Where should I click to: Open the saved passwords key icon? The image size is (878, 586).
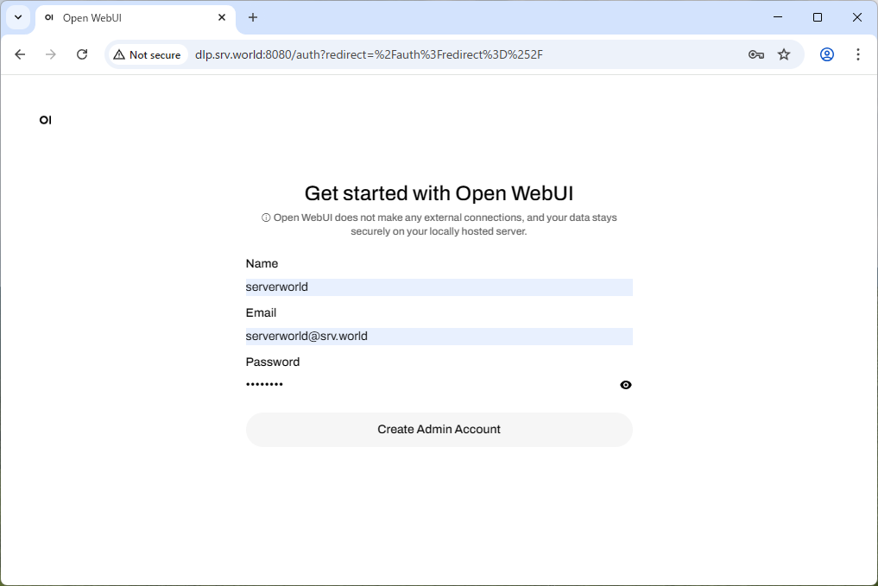(x=755, y=54)
